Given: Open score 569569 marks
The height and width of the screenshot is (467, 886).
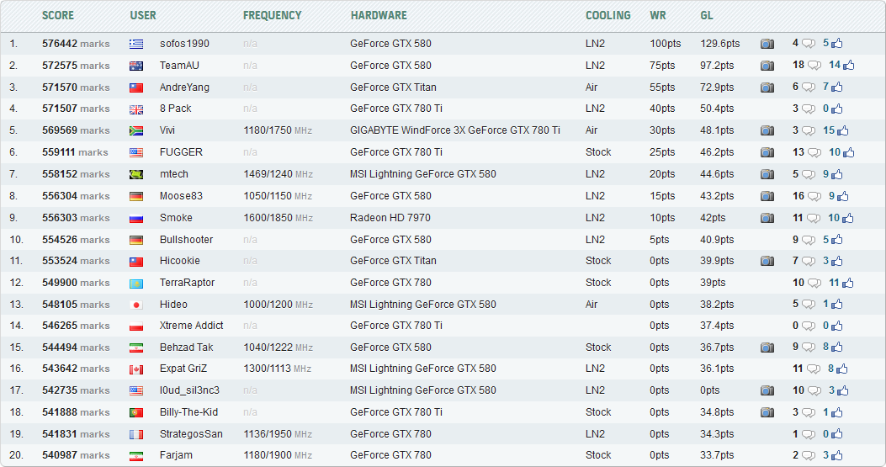Looking at the screenshot, I should (76, 130).
